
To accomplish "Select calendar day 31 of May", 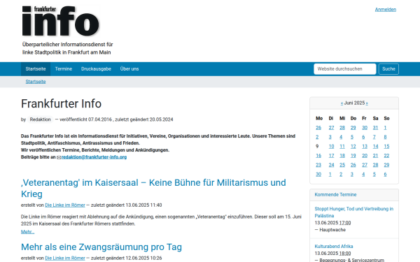I will (375, 128).
